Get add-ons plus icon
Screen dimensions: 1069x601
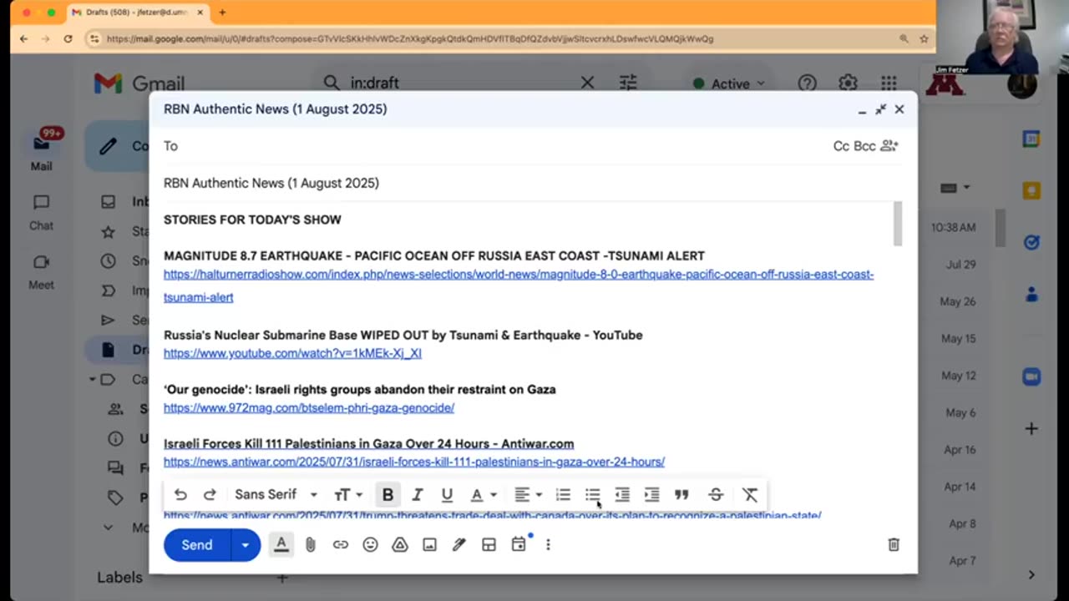(x=1031, y=428)
